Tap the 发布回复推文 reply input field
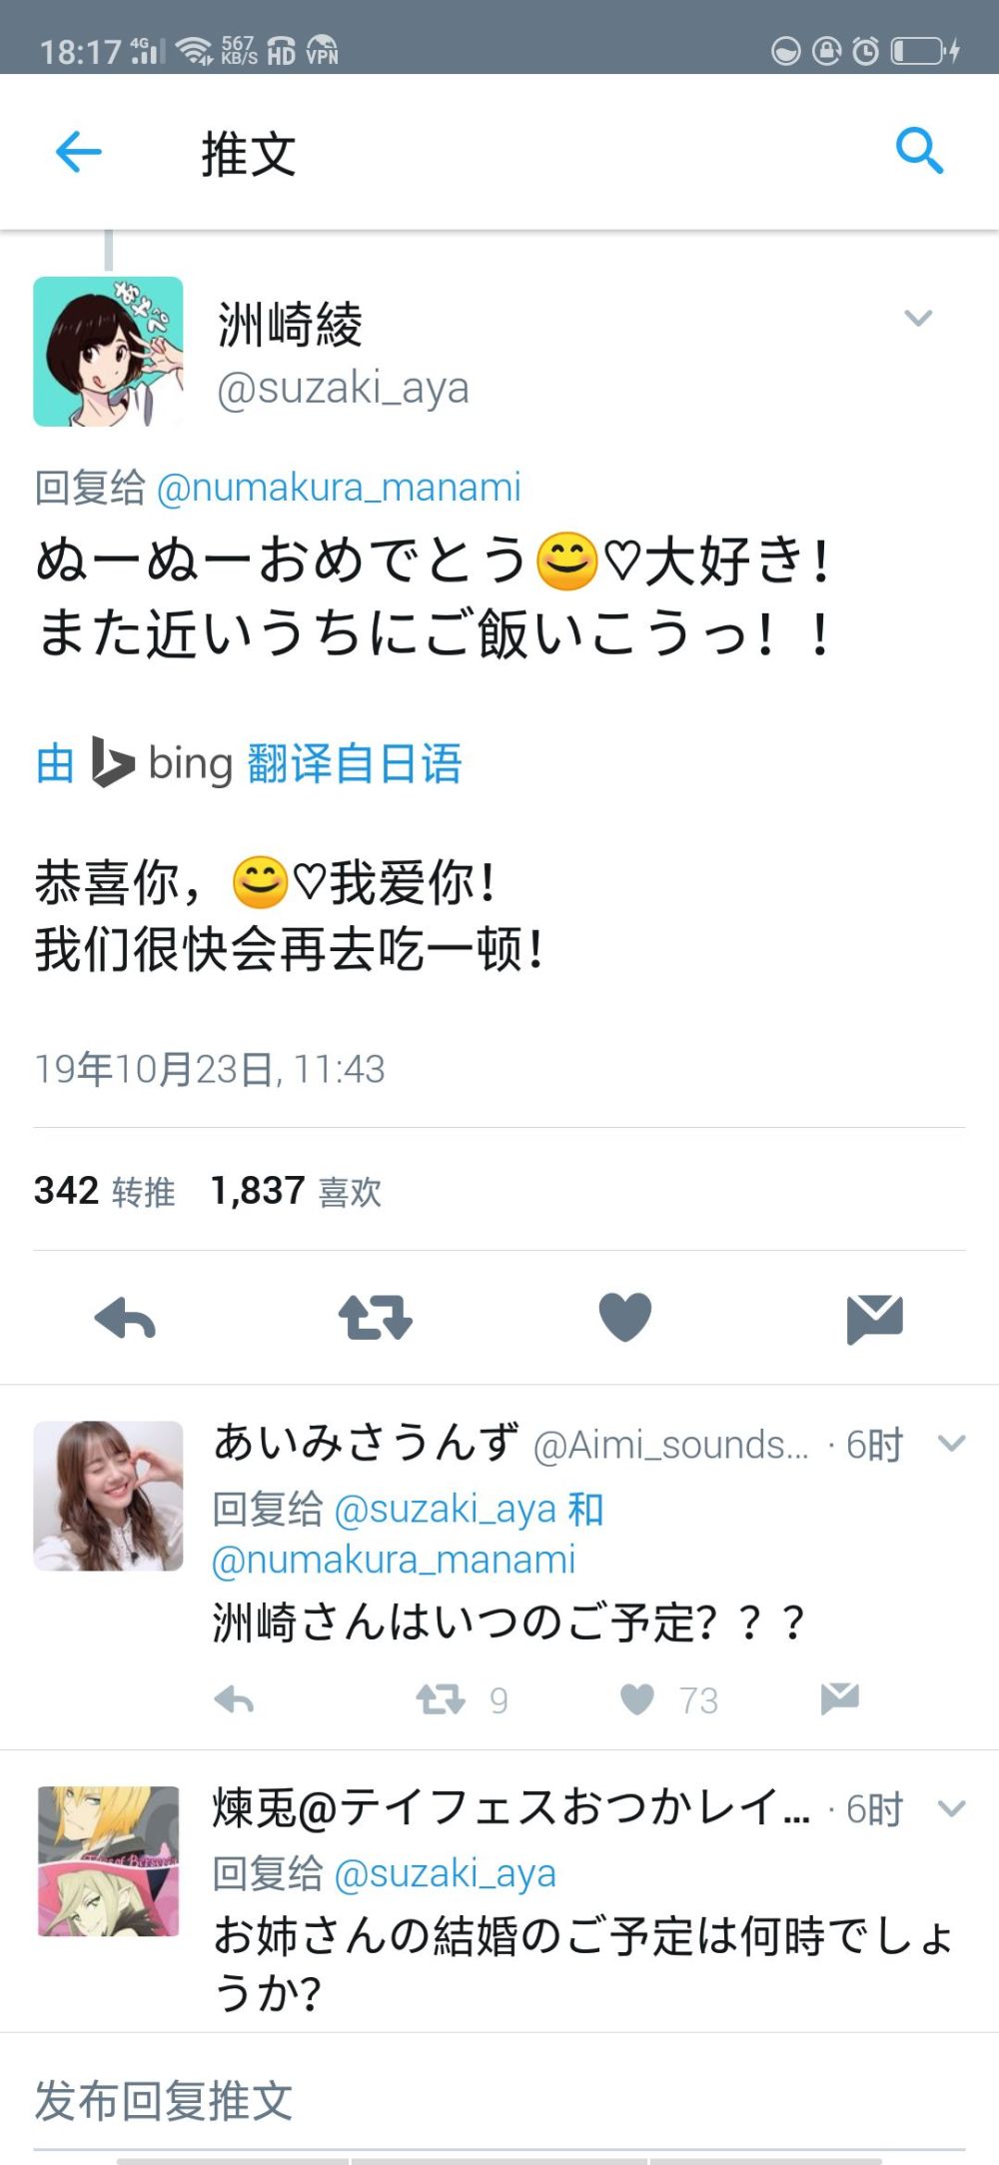999x2165 pixels. click(499, 2101)
